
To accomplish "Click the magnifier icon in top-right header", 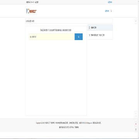I will point(111,11).
